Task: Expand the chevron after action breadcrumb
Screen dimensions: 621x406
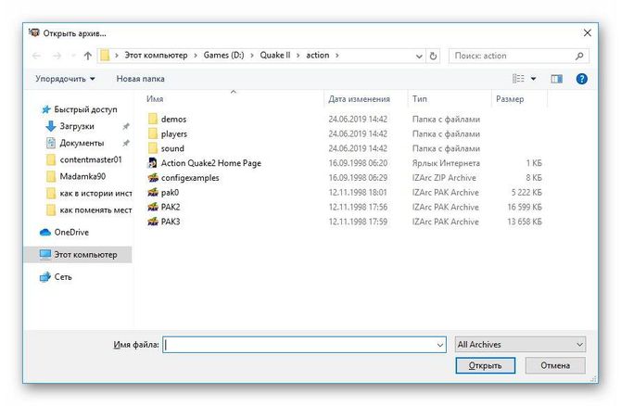Action: 337,56
